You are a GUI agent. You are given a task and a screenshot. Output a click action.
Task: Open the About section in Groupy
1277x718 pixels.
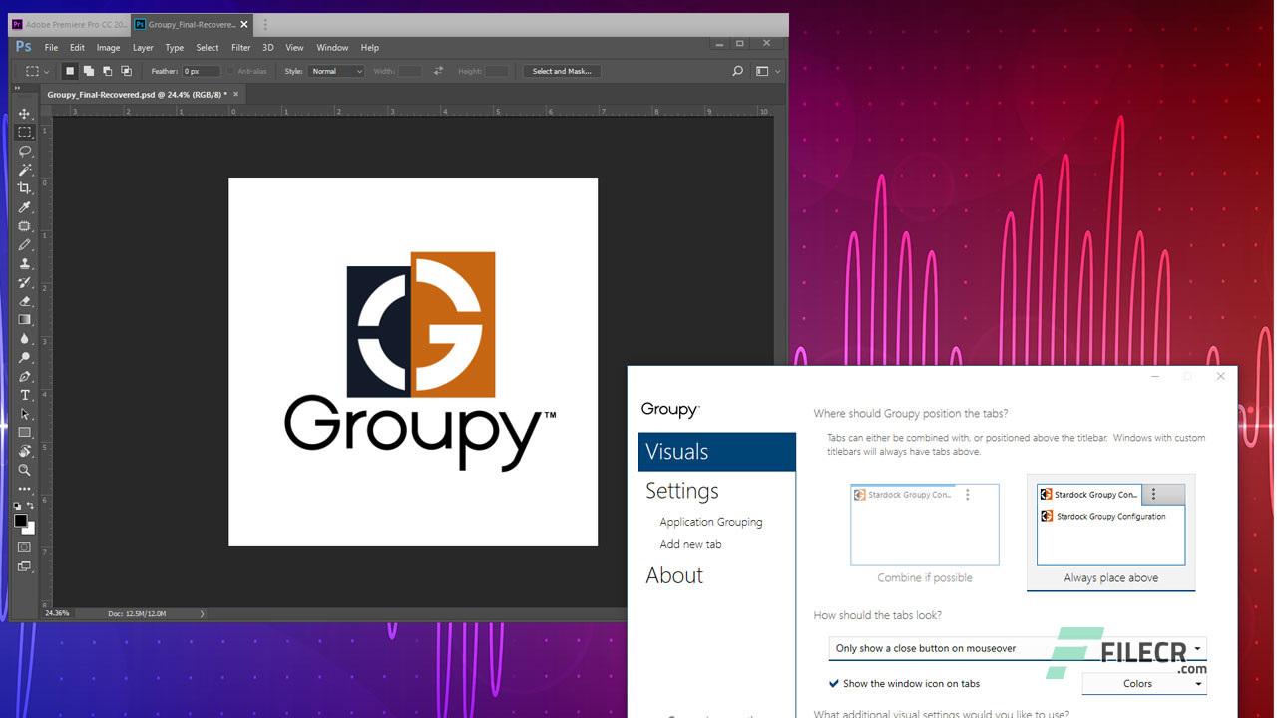674,575
